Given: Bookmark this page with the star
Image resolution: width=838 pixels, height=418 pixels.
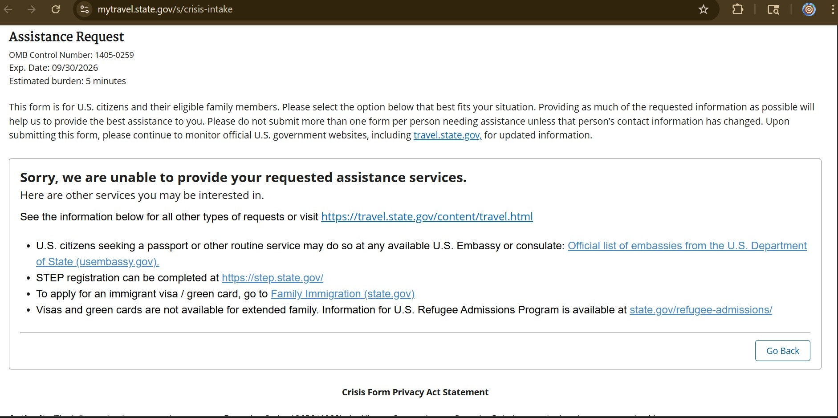Looking at the screenshot, I should pyautogui.click(x=703, y=9).
